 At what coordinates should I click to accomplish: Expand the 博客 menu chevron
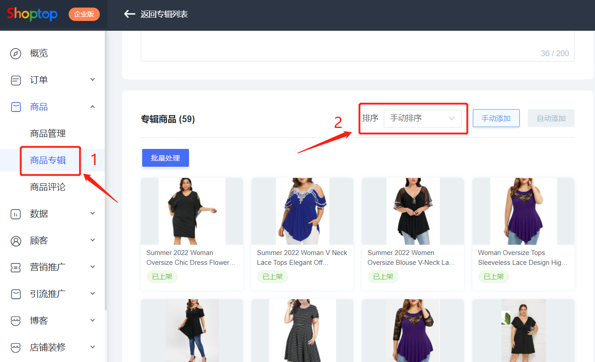(93, 321)
